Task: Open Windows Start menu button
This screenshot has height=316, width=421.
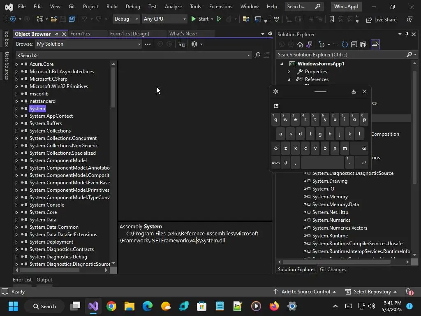Action: tap(13, 306)
